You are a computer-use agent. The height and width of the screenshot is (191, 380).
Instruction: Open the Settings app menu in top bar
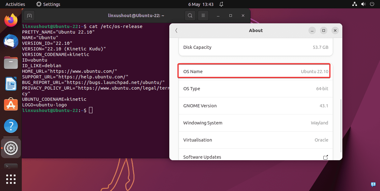coord(48,4)
